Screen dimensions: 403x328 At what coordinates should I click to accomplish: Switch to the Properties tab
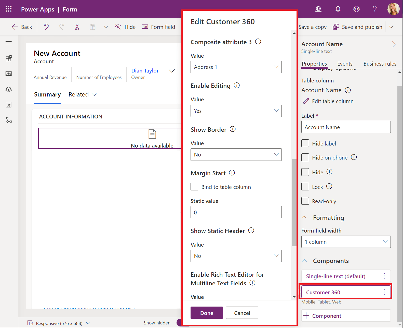pos(314,64)
